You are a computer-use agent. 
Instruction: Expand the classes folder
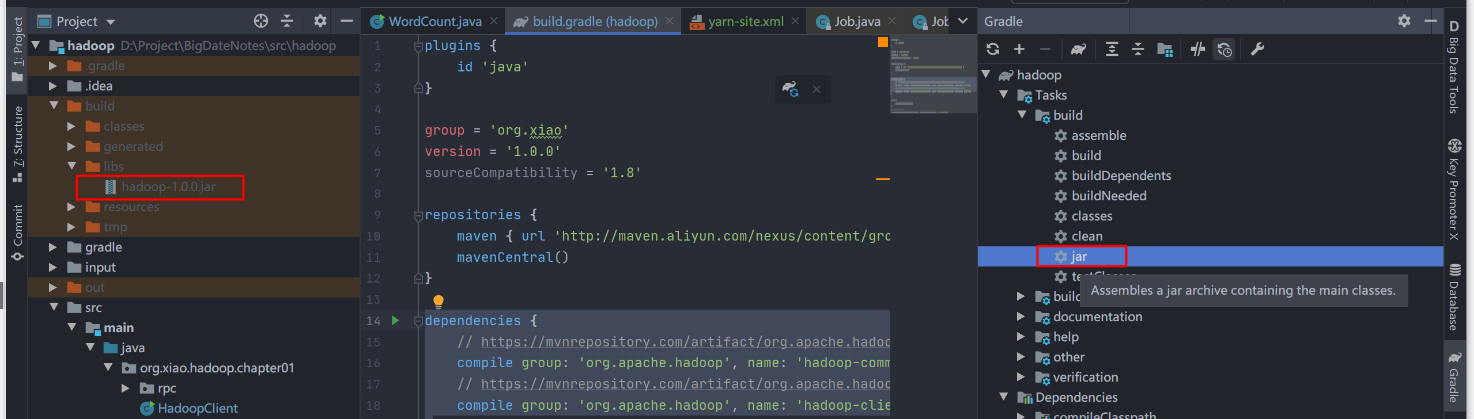(71, 126)
